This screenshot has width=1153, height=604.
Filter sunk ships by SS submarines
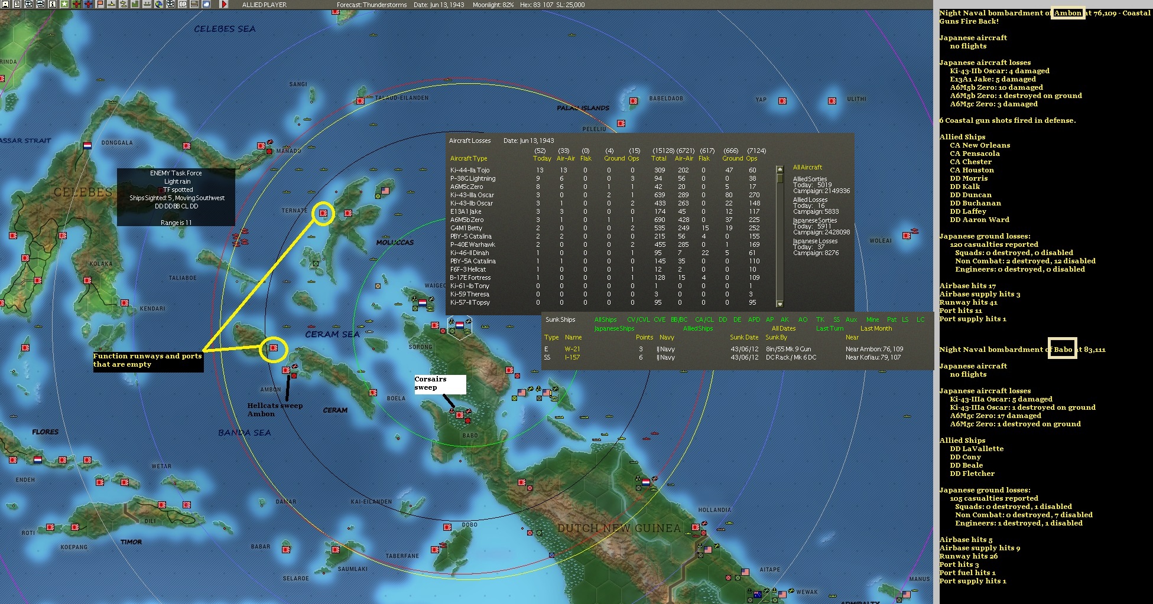click(836, 319)
